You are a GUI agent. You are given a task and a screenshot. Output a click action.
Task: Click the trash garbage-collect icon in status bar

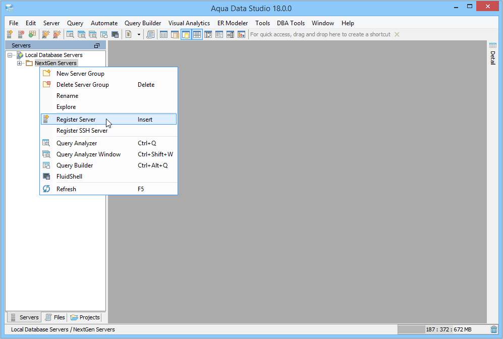pyautogui.click(x=494, y=329)
